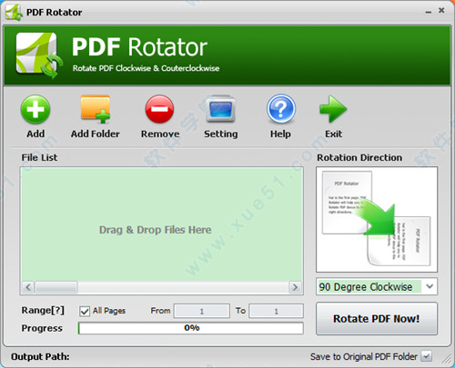Minimize the PDF Rotator window
The image size is (455, 368).
(429, 12)
